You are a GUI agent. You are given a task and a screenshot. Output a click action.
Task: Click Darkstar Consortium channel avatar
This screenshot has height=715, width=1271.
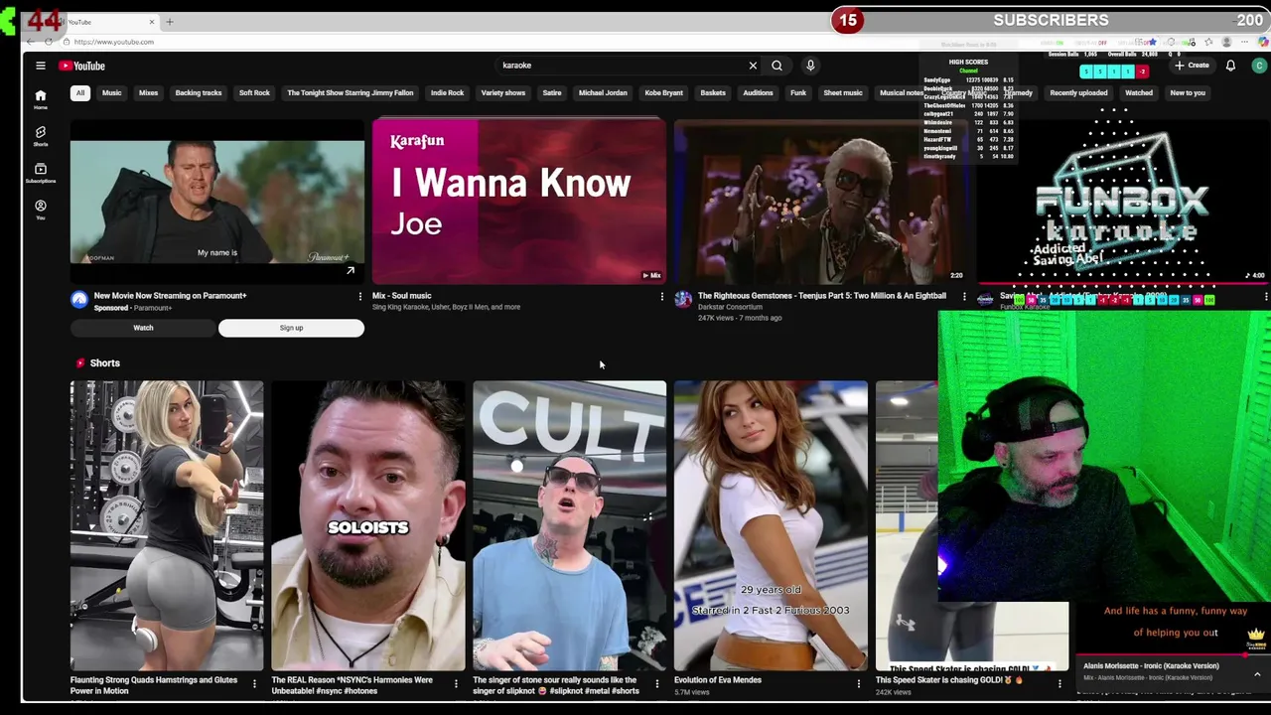(683, 300)
